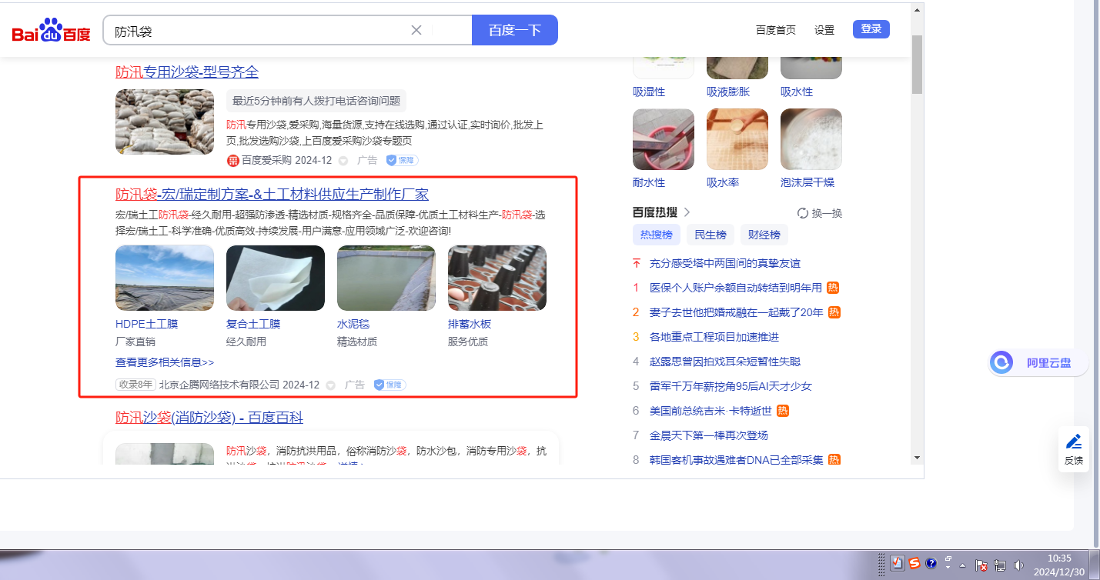Open the 耐水性 related image
Image resolution: width=1100 pixels, height=580 pixels.
point(664,139)
